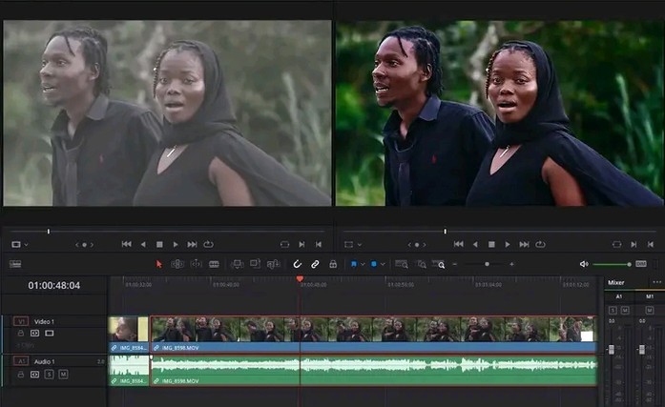Select the V1 track destination label
The width and height of the screenshot is (665, 407).
pyautogui.click(x=21, y=321)
